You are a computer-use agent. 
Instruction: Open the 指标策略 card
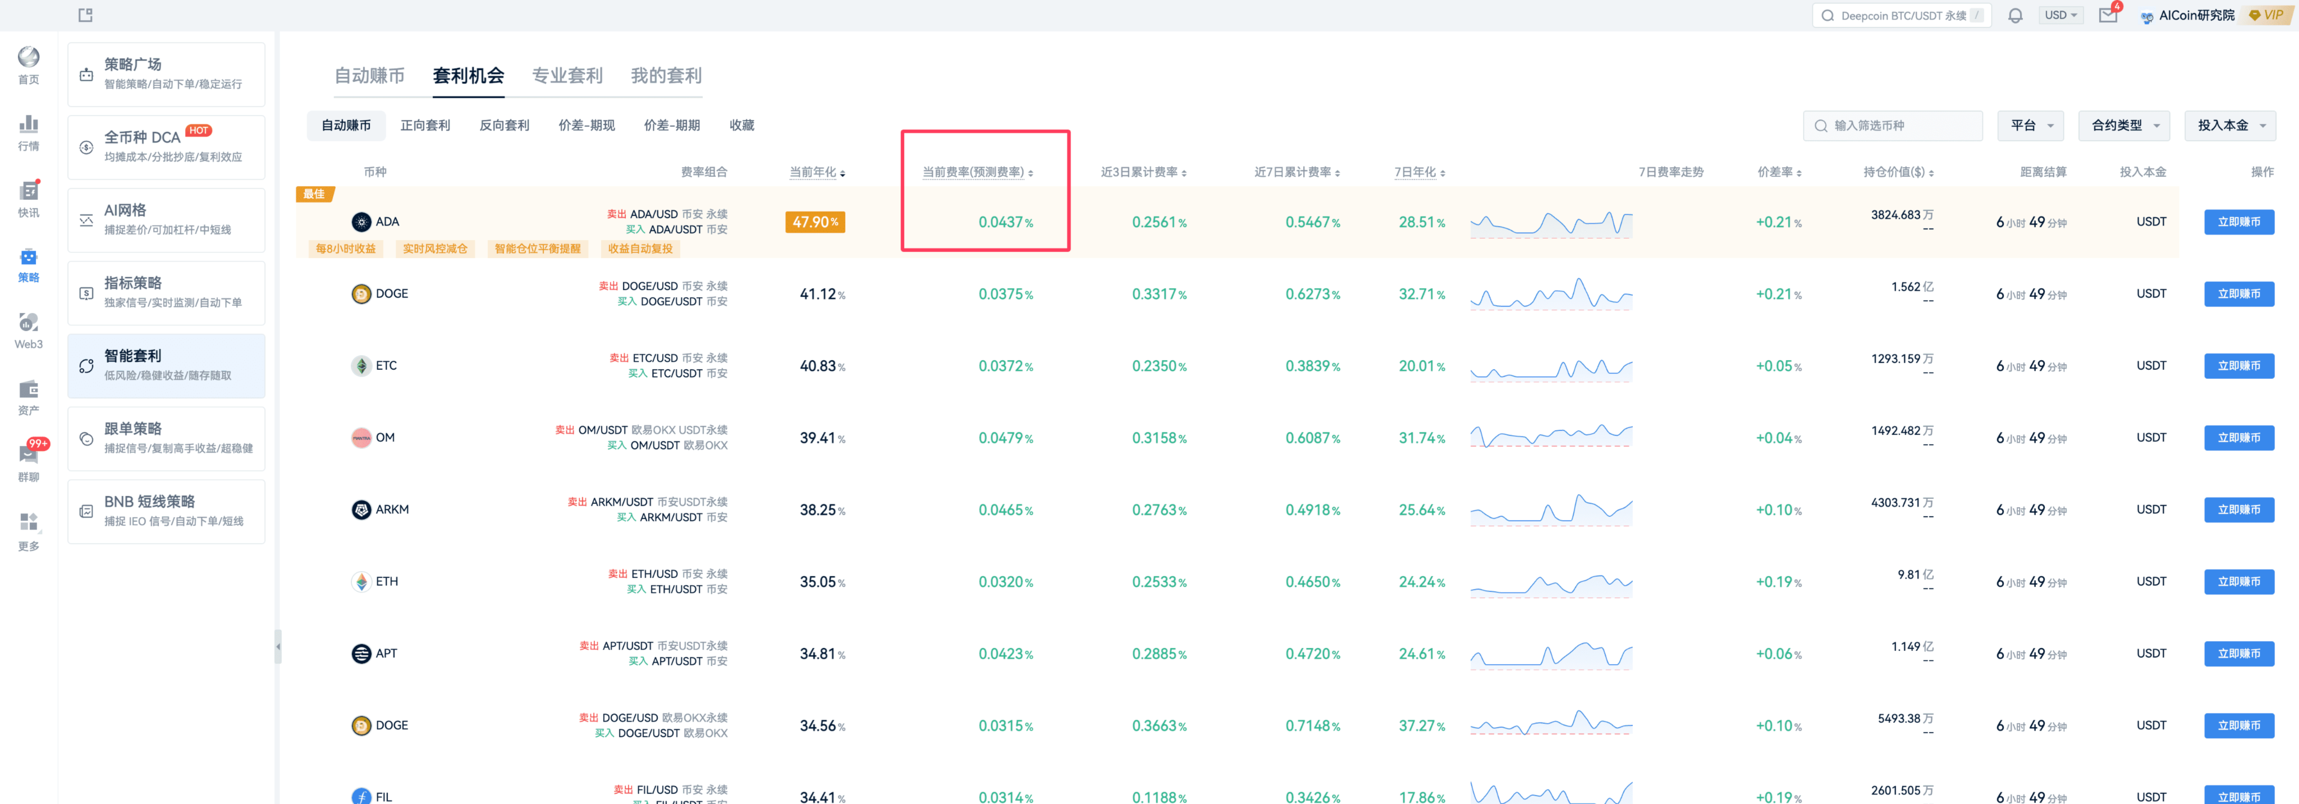pos(166,293)
